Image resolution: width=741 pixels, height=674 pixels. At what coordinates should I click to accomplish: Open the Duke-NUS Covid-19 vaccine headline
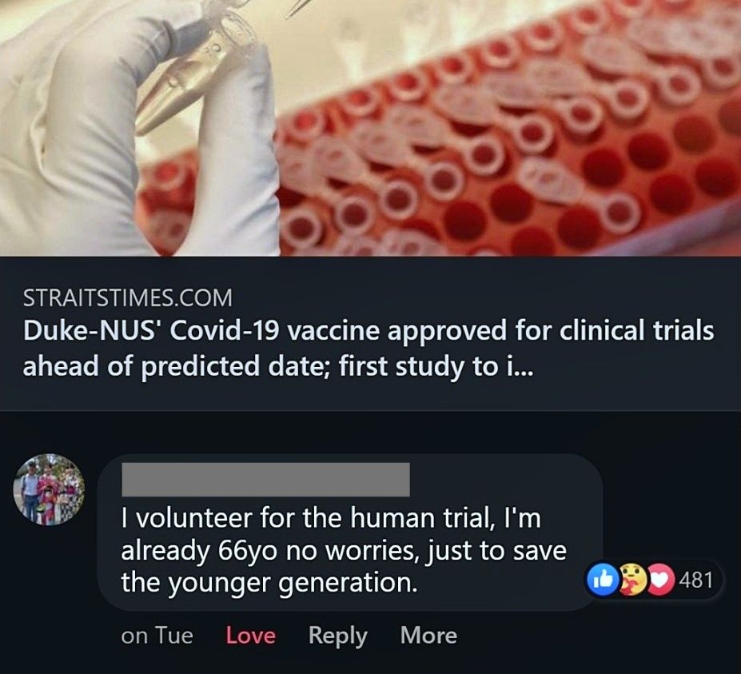pyautogui.click(x=368, y=331)
